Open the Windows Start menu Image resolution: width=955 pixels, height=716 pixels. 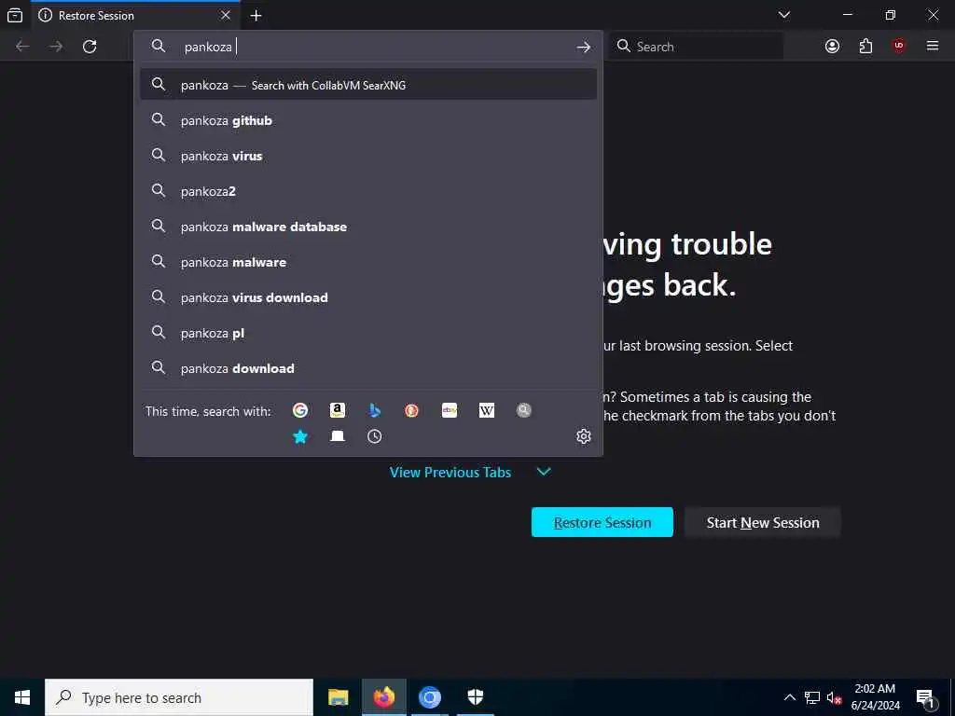coord(22,697)
